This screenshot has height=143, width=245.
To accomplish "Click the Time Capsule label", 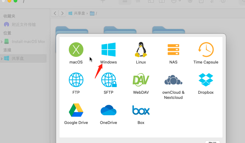I will (x=206, y=62).
